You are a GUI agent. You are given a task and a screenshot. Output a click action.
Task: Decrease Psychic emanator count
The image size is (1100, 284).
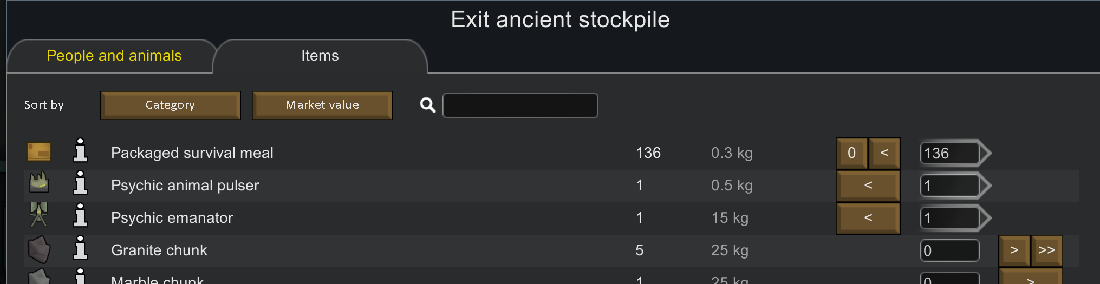pos(868,218)
